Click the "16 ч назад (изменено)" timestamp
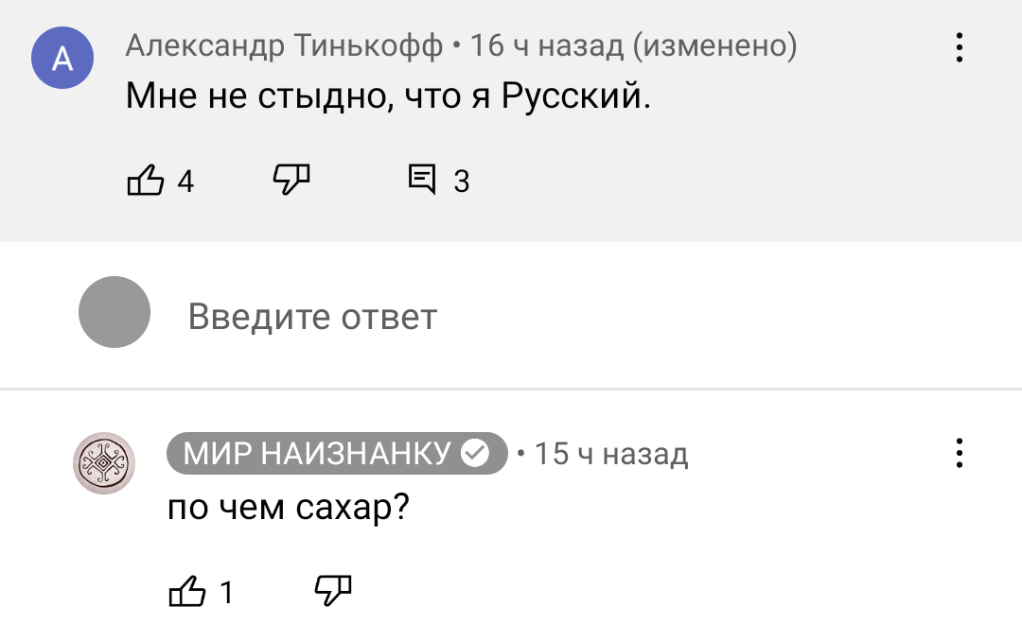Viewport: 1022px width, 624px height. click(x=633, y=45)
